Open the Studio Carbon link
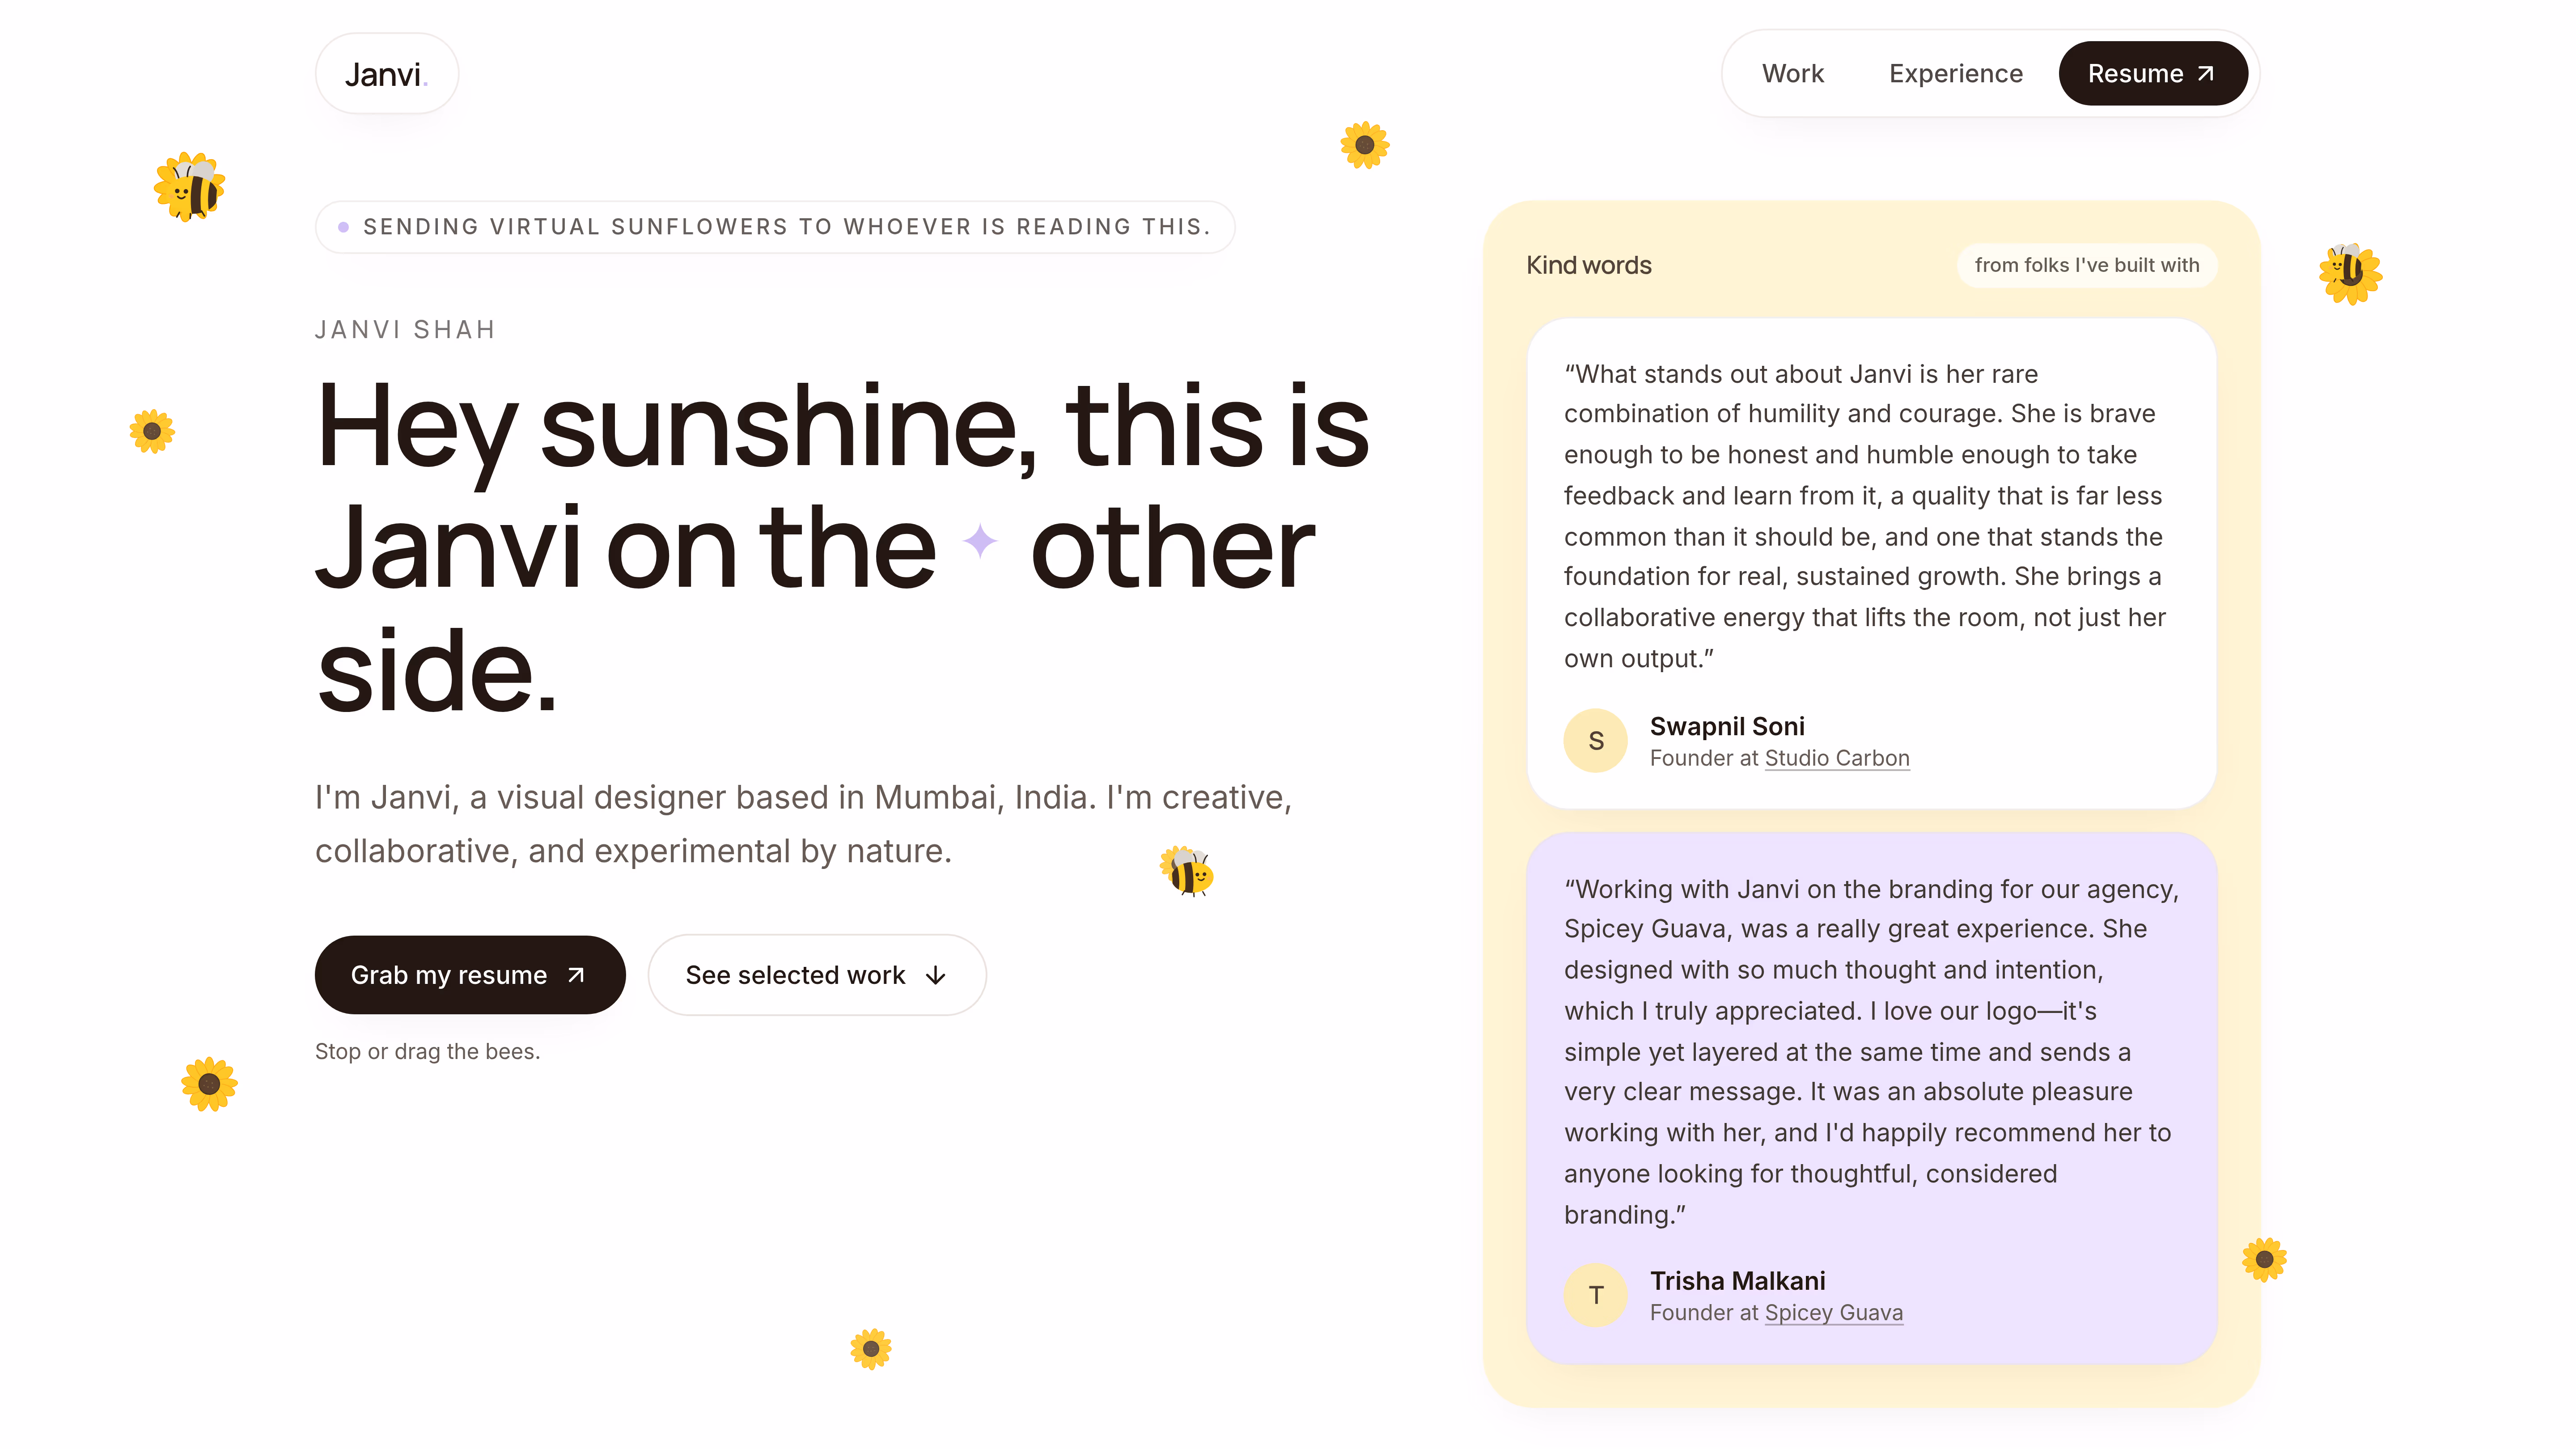2576x1449 pixels. [x=1837, y=758]
